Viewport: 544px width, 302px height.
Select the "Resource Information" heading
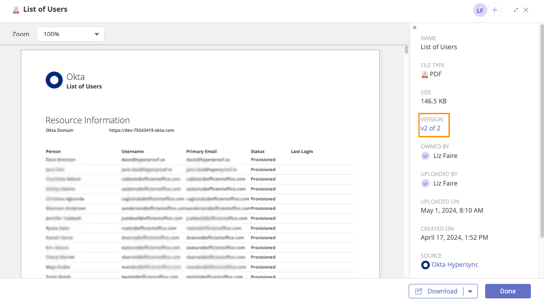[x=88, y=120]
